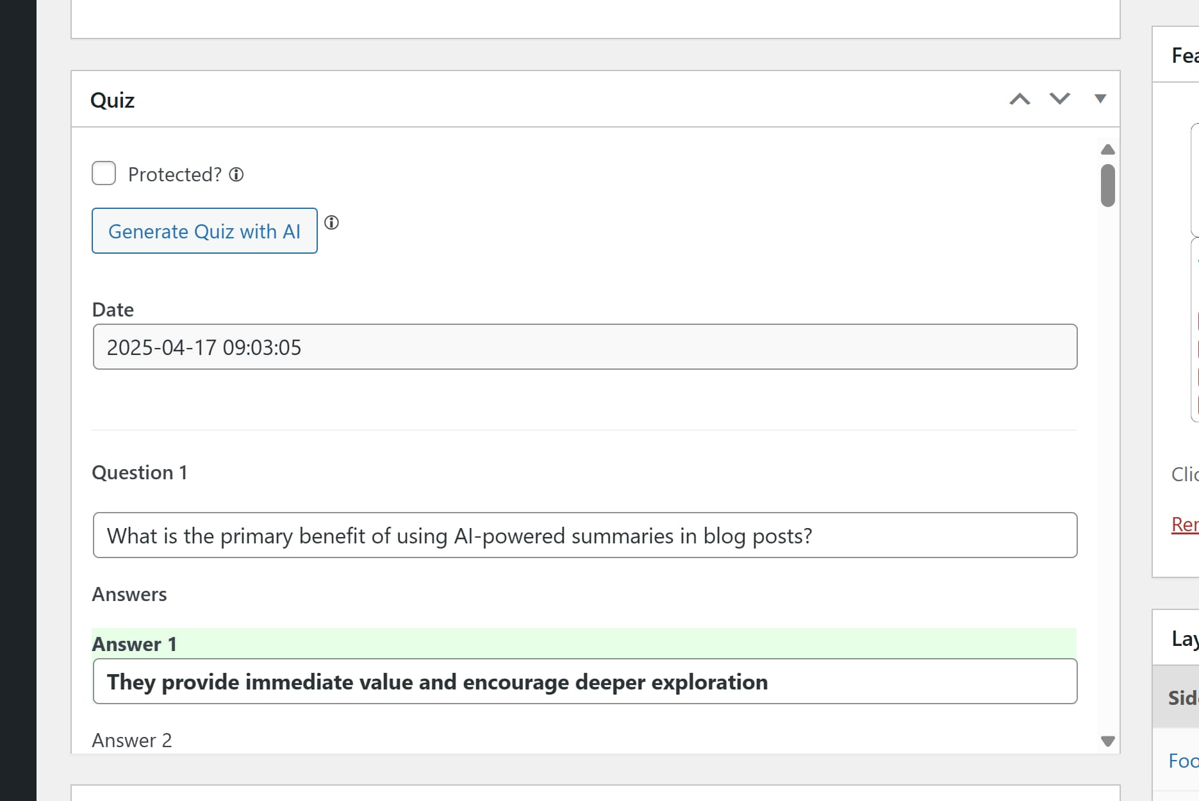Enable the Protected? checkbox
The width and height of the screenshot is (1199, 801).
(104, 173)
